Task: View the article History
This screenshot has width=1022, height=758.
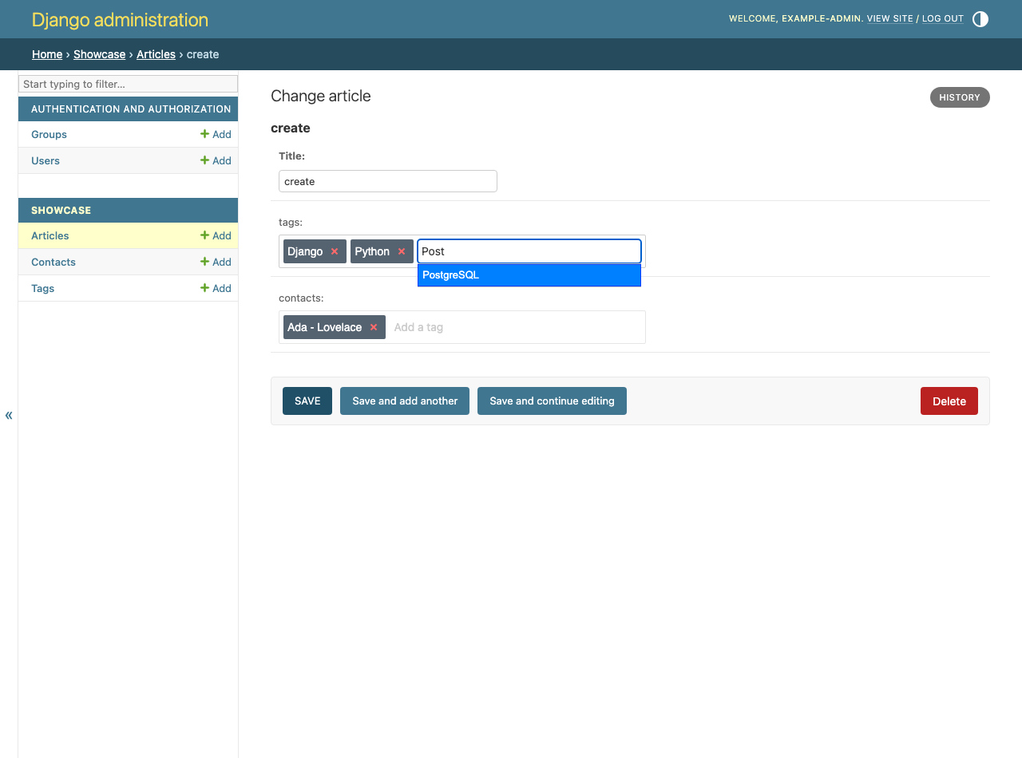Action: (960, 97)
